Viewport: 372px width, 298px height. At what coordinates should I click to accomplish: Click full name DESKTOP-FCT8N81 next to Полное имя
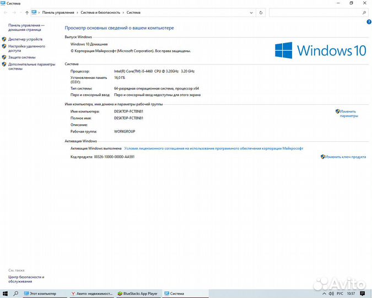128,118
